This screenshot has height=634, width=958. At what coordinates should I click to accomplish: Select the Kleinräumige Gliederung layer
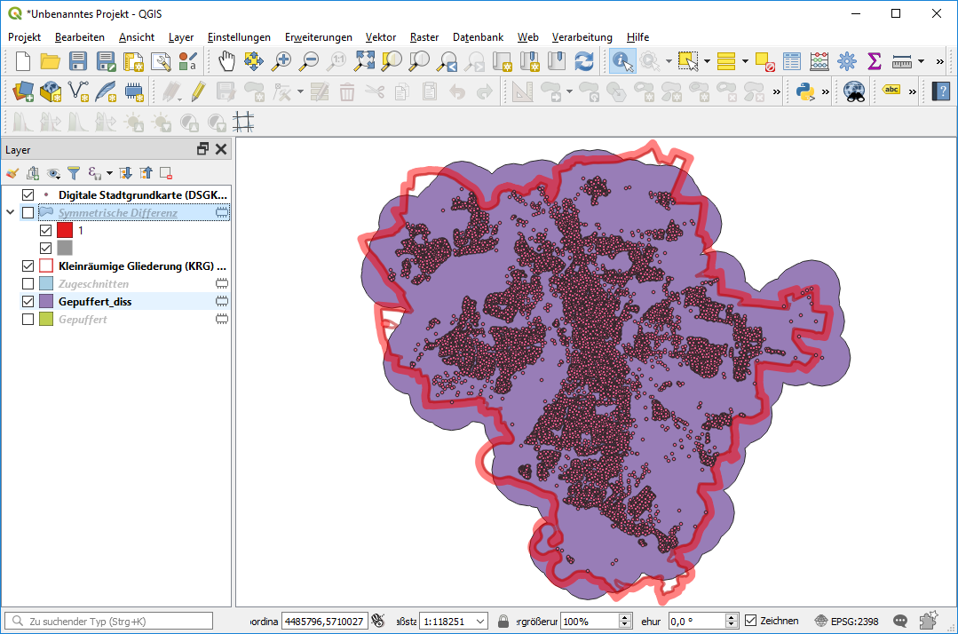(x=142, y=265)
